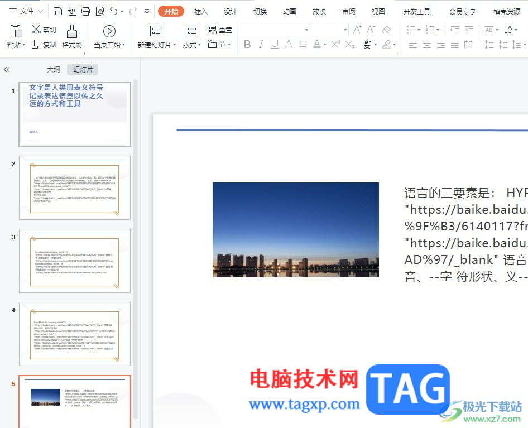Open the font size combo box

(x=329, y=30)
